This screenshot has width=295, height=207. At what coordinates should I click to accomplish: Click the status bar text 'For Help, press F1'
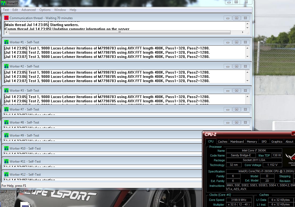[14, 185]
